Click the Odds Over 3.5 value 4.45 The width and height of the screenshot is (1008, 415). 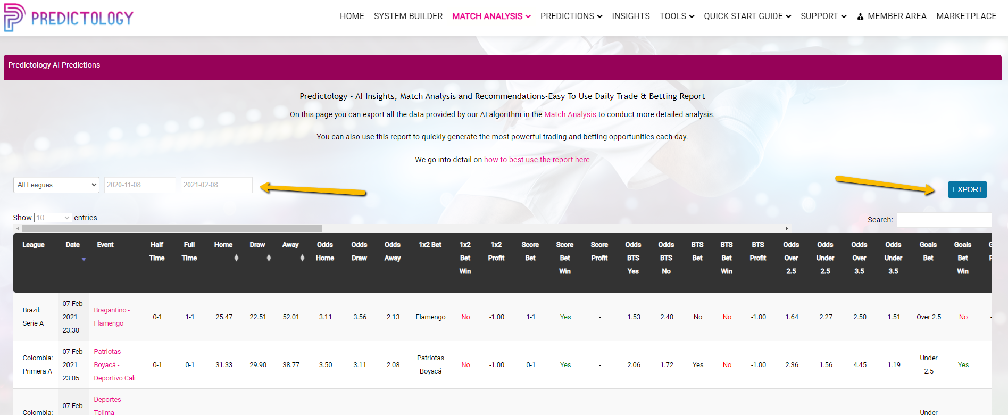point(860,365)
